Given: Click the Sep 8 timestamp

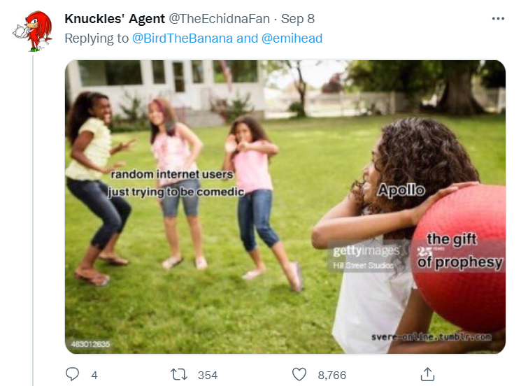Looking at the screenshot, I should tap(298, 19).
